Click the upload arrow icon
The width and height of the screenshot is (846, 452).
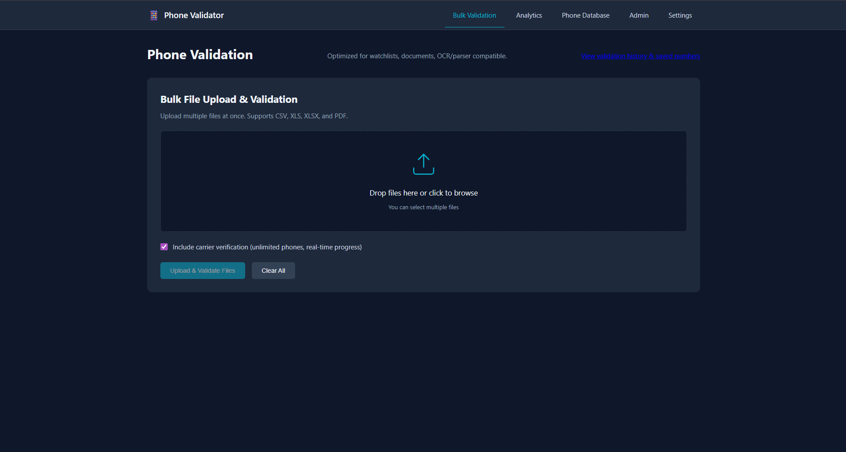pyautogui.click(x=423, y=164)
